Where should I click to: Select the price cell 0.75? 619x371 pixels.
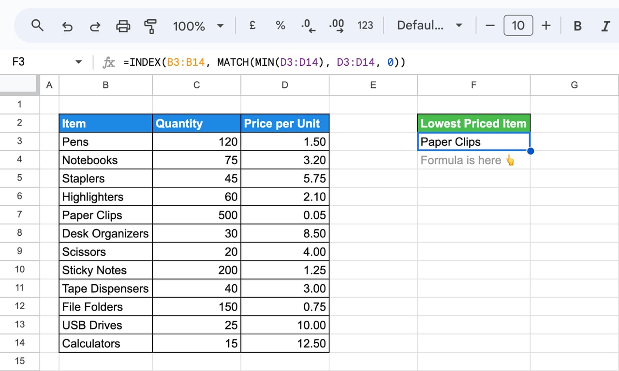pyautogui.click(x=285, y=307)
